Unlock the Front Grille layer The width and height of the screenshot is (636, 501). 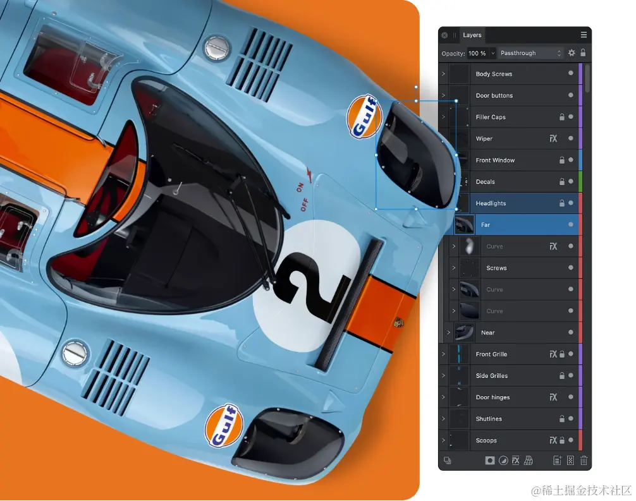click(x=562, y=354)
